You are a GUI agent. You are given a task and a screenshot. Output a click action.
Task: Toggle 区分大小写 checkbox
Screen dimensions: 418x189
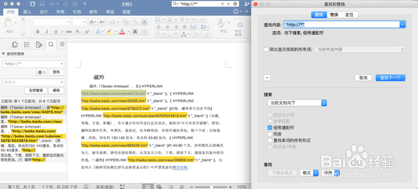[x=270, y=115]
